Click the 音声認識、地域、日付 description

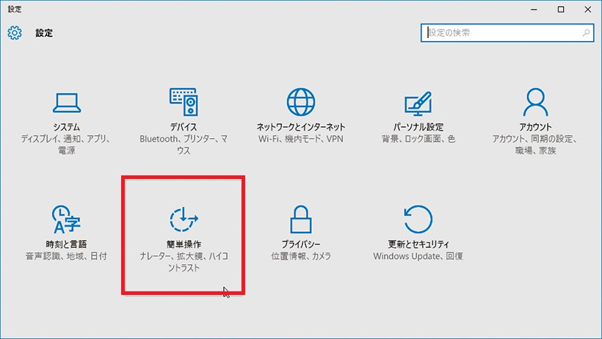[x=66, y=256]
